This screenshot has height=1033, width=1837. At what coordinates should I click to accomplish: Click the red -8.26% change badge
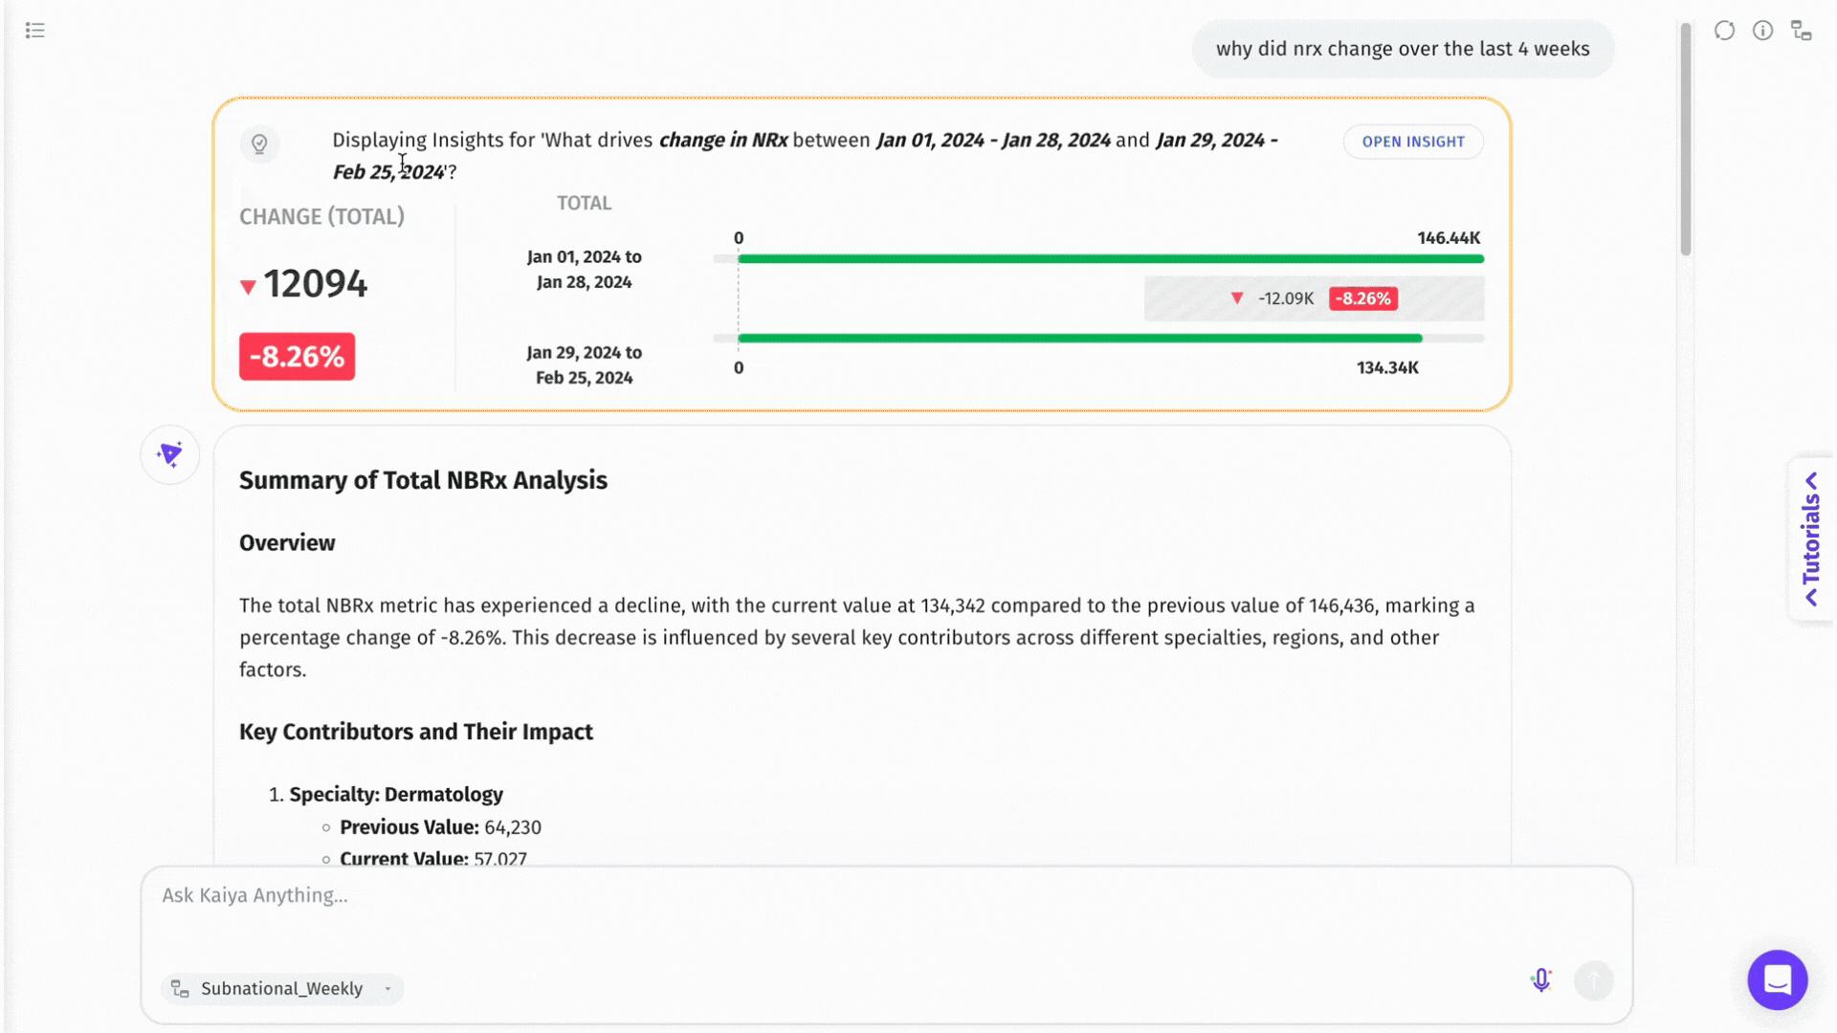point(297,357)
